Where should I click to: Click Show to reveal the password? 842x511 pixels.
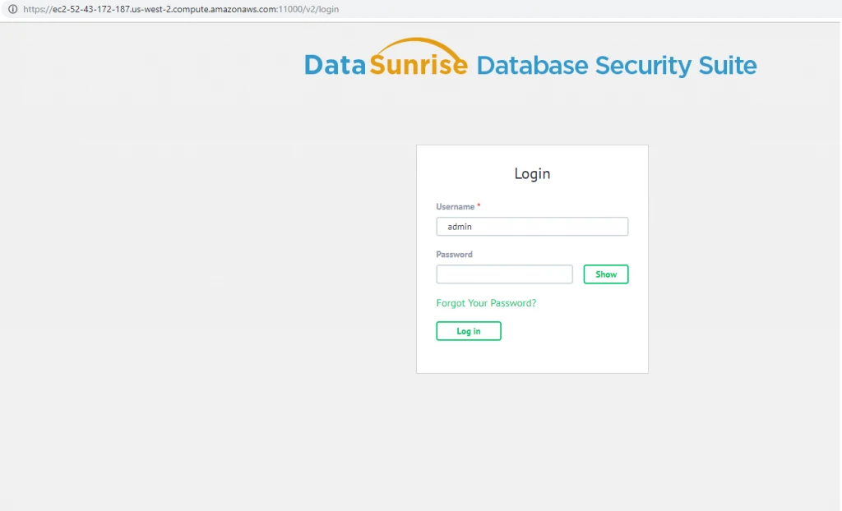click(x=606, y=274)
